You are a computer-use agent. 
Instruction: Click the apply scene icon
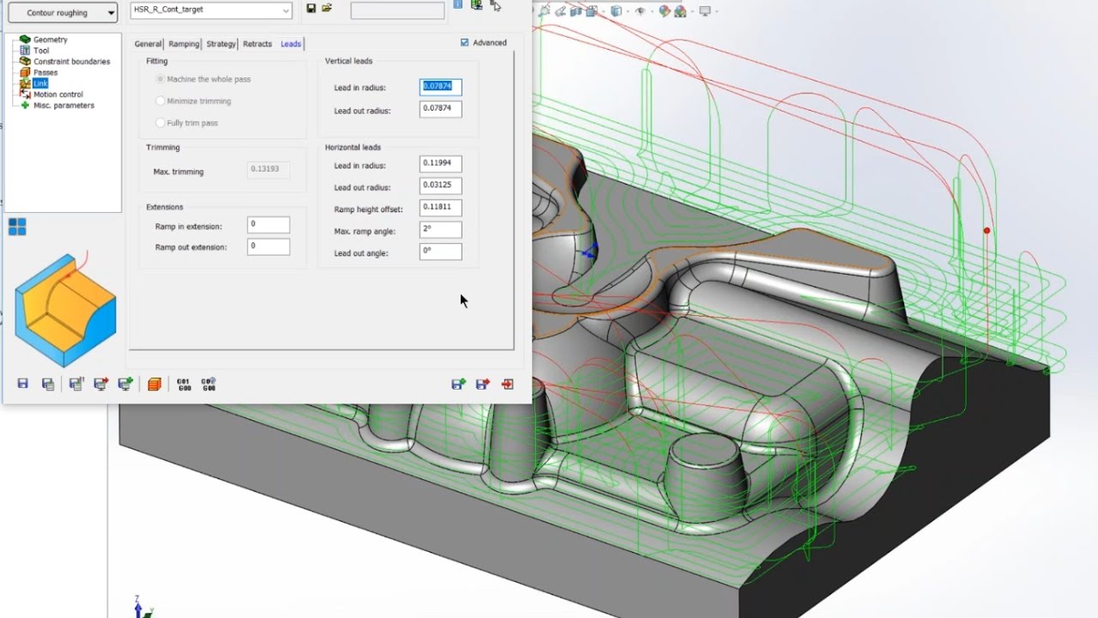click(x=680, y=11)
